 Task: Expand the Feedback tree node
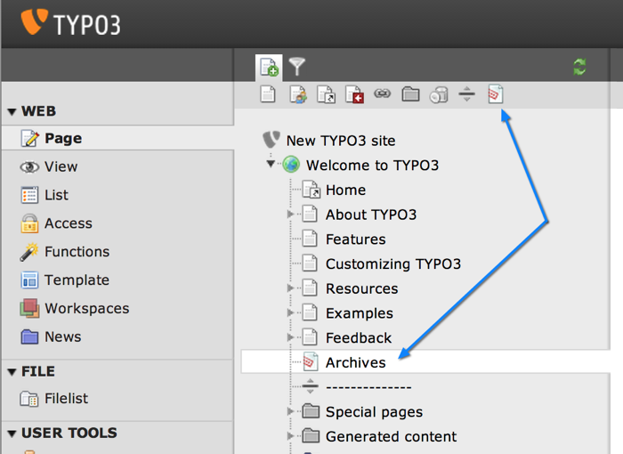[x=290, y=337]
